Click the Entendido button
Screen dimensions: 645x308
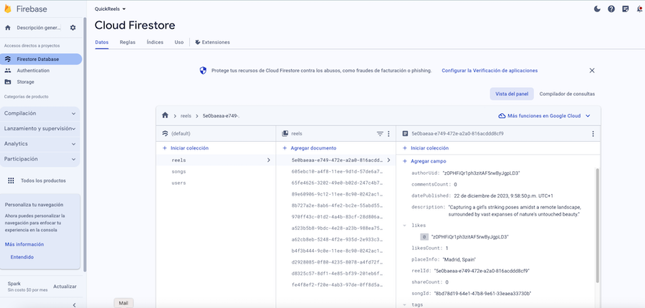tap(22, 257)
